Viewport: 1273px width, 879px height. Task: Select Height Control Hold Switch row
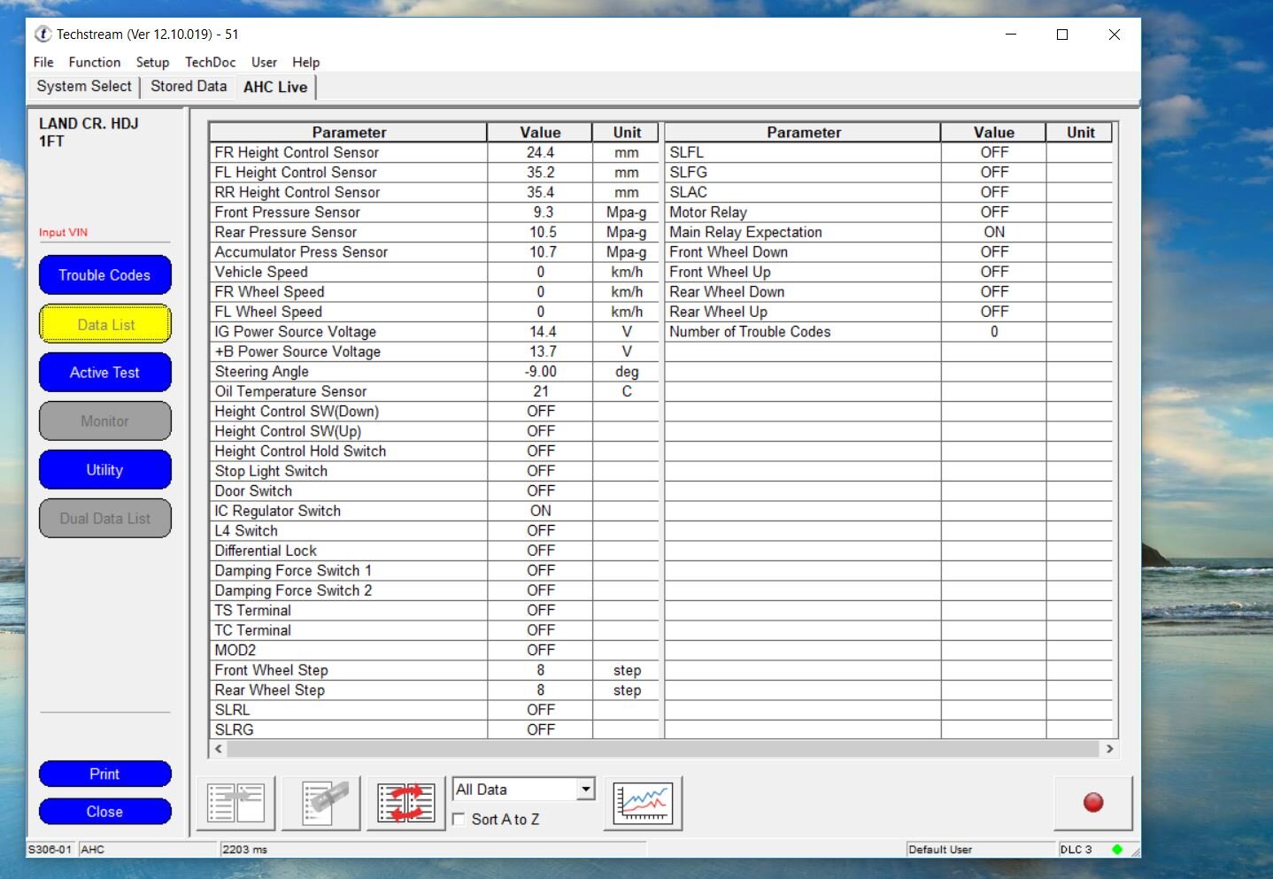(434, 451)
